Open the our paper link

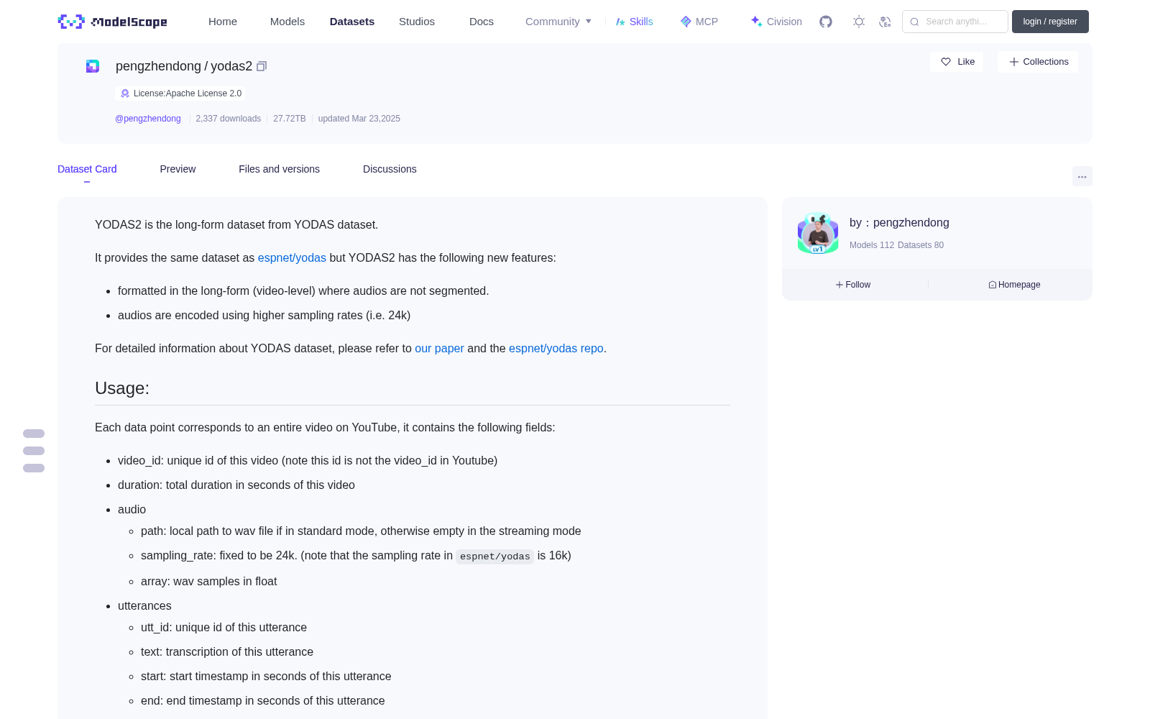439,348
